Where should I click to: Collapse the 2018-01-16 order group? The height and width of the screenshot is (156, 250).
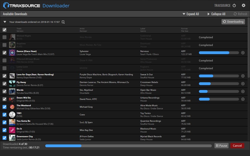click(5, 22)
